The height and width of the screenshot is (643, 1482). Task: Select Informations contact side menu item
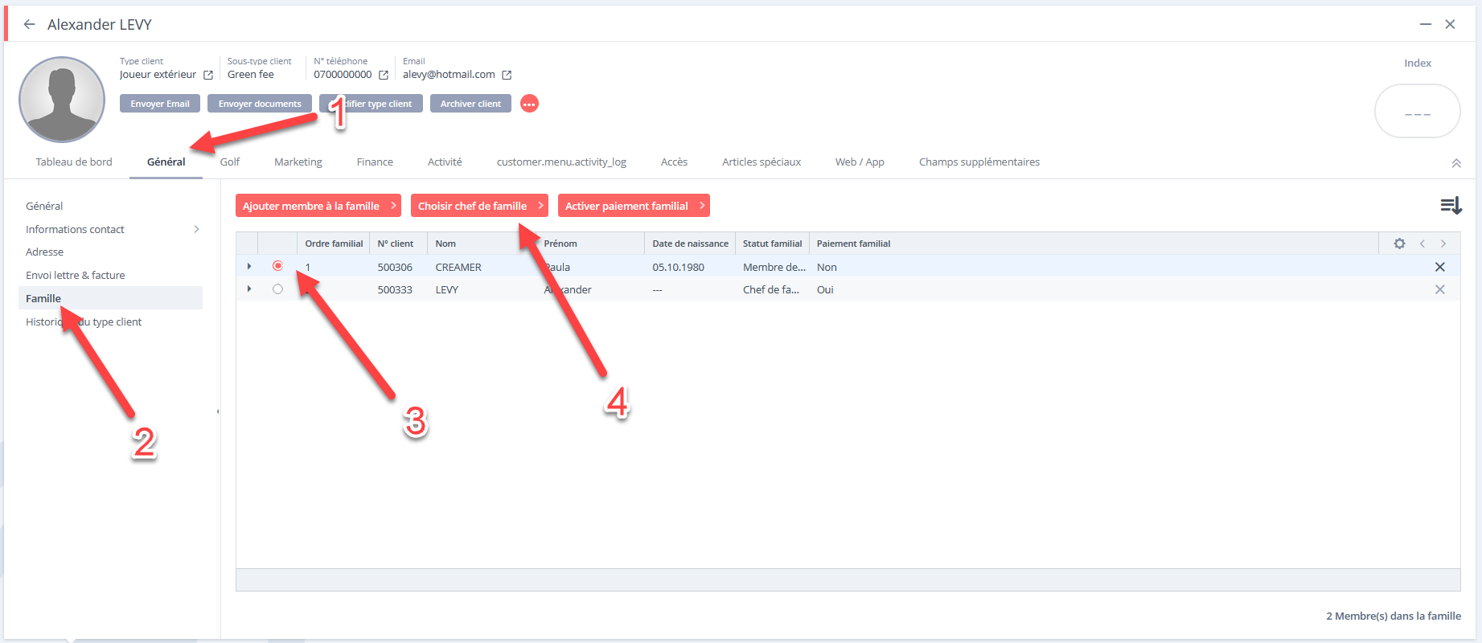(75, 229)
